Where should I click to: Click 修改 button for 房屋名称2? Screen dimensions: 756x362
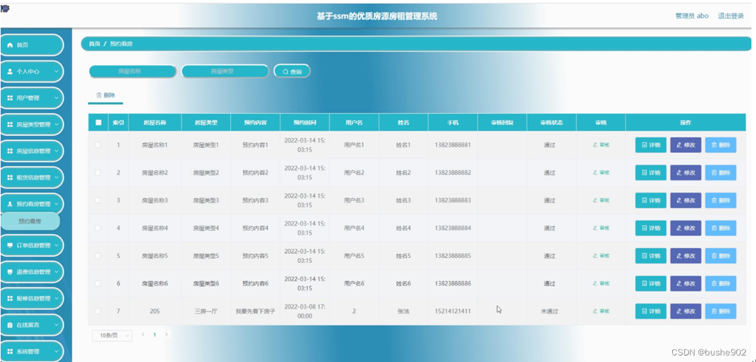pyautogui.click(x=686, y=172)
